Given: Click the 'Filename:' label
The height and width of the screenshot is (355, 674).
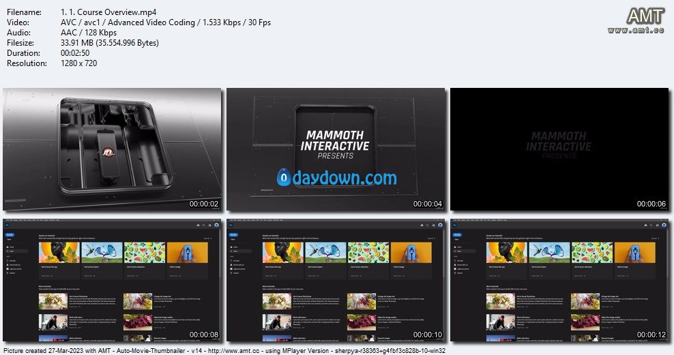Looking at the screenshot, I should [24, 12].
